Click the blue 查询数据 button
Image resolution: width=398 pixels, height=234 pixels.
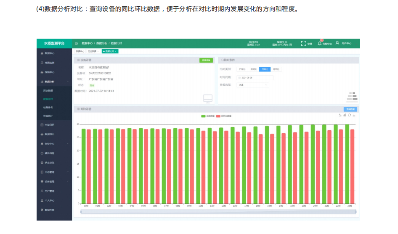350,109
